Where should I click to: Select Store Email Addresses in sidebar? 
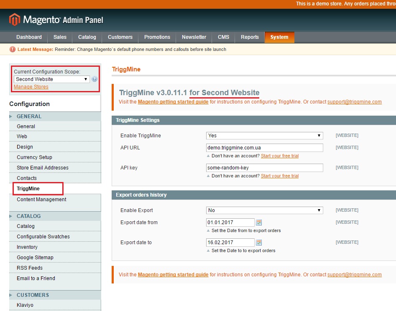tap(55, 167)
